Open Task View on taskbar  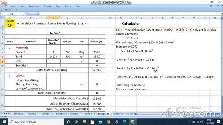click(x=76, y=122)
